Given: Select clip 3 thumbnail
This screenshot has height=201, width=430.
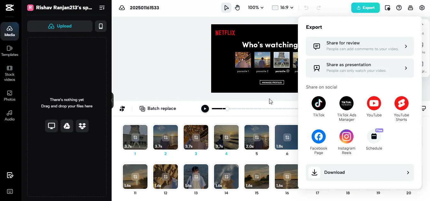Looking at the screenshot, I should pos(196,137).
